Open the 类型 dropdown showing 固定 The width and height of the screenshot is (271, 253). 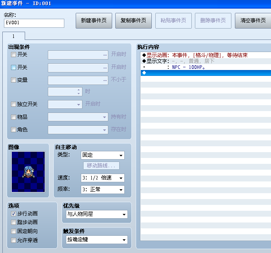(x=103, y=155)
